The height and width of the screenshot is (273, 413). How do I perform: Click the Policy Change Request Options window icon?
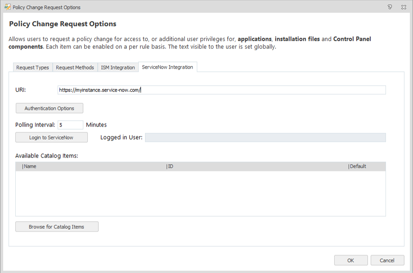click(7, 7)
